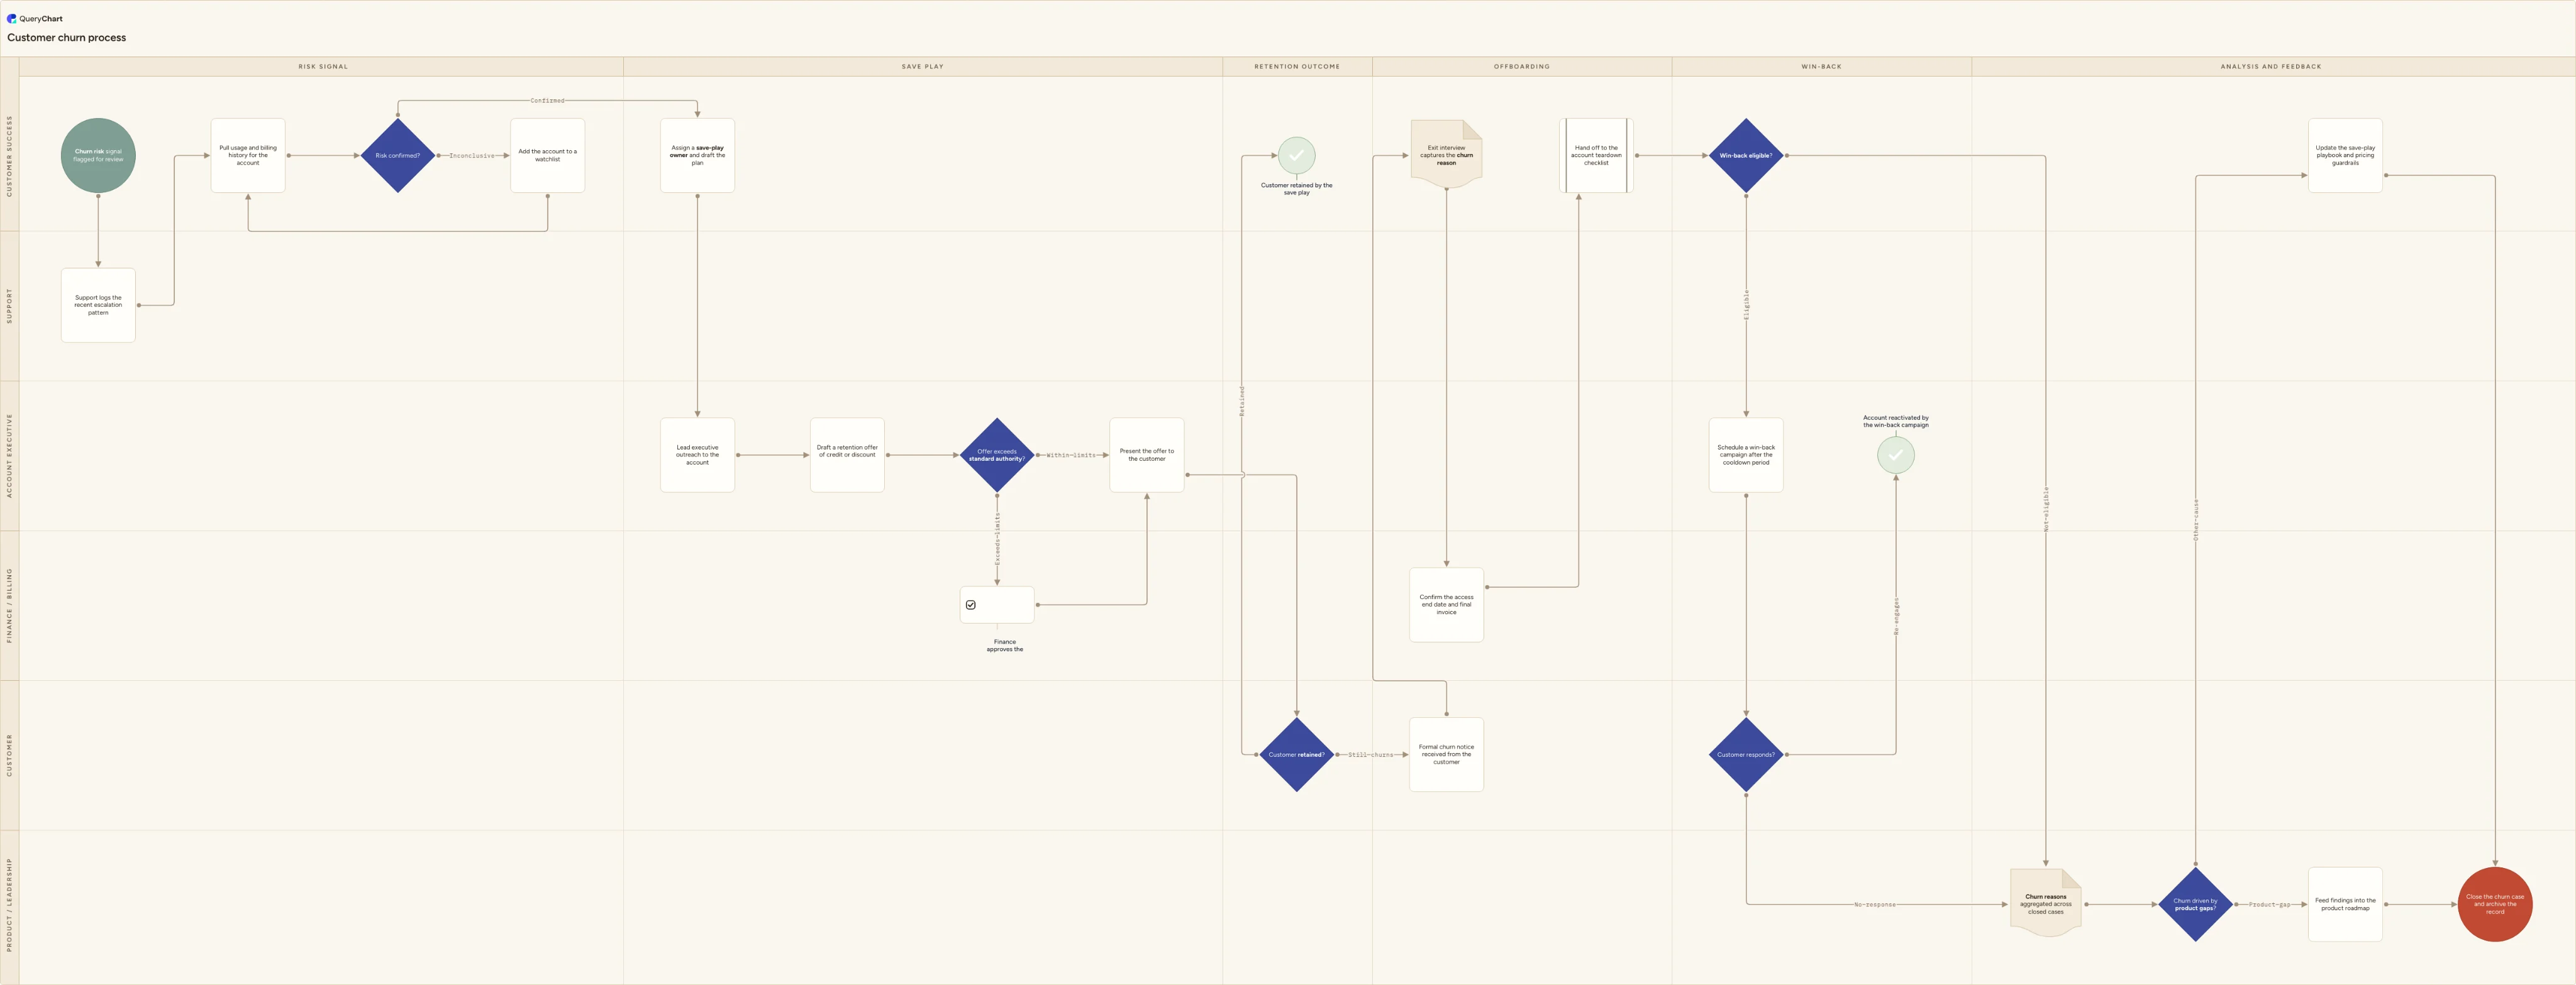Select the 'Hand off to the account teardown checklist' node
This screenshot has height=985, width=2576.
point(1596,155)
